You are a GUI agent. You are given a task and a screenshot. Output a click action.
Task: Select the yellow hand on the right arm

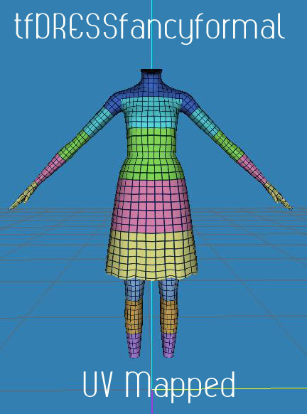278,196
